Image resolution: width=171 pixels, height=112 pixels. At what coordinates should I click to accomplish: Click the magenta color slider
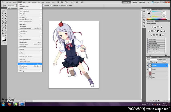[x=157, y=14]
